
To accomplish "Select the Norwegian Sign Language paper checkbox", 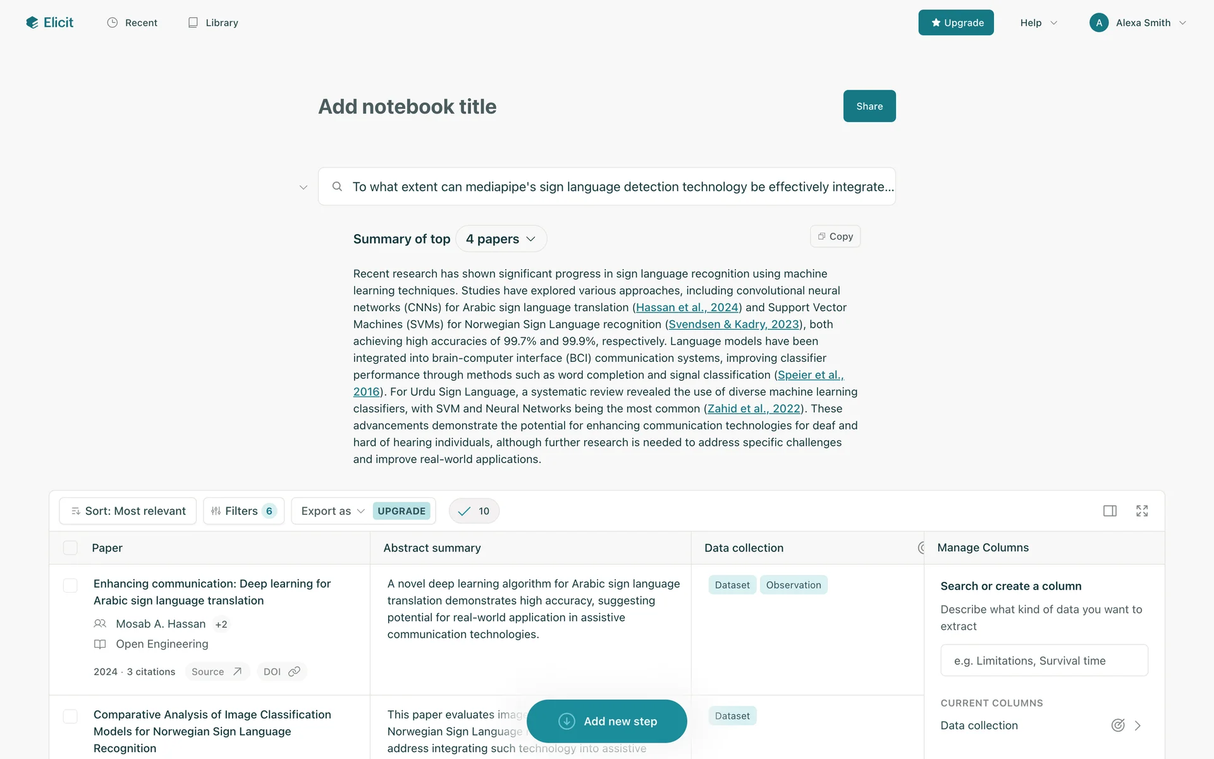I will [70, 716].
